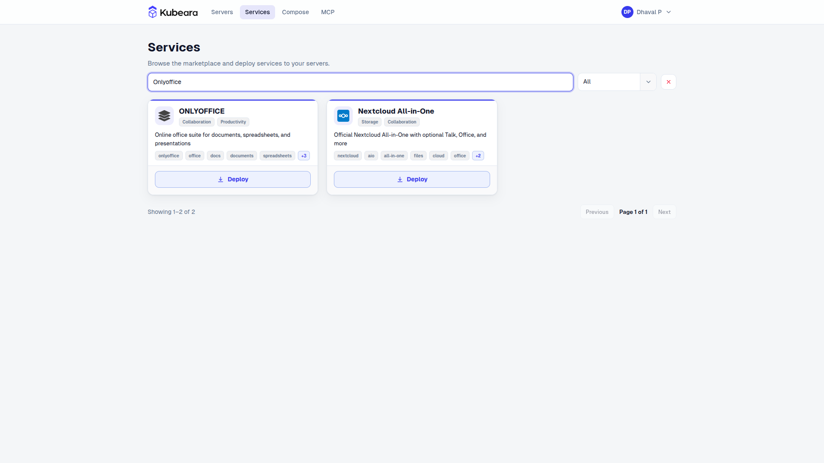This screenshot has width=824, height=463.
Task: Select the Storage category badge
Action: point(370,122)
